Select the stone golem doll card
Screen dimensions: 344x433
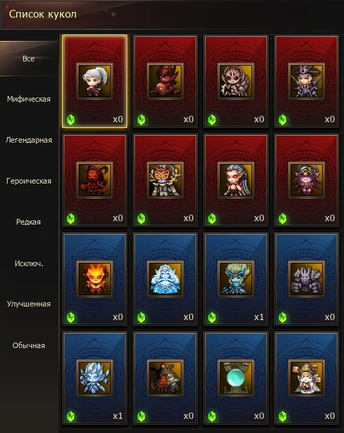pyautogui.click(x=307, y=279)
